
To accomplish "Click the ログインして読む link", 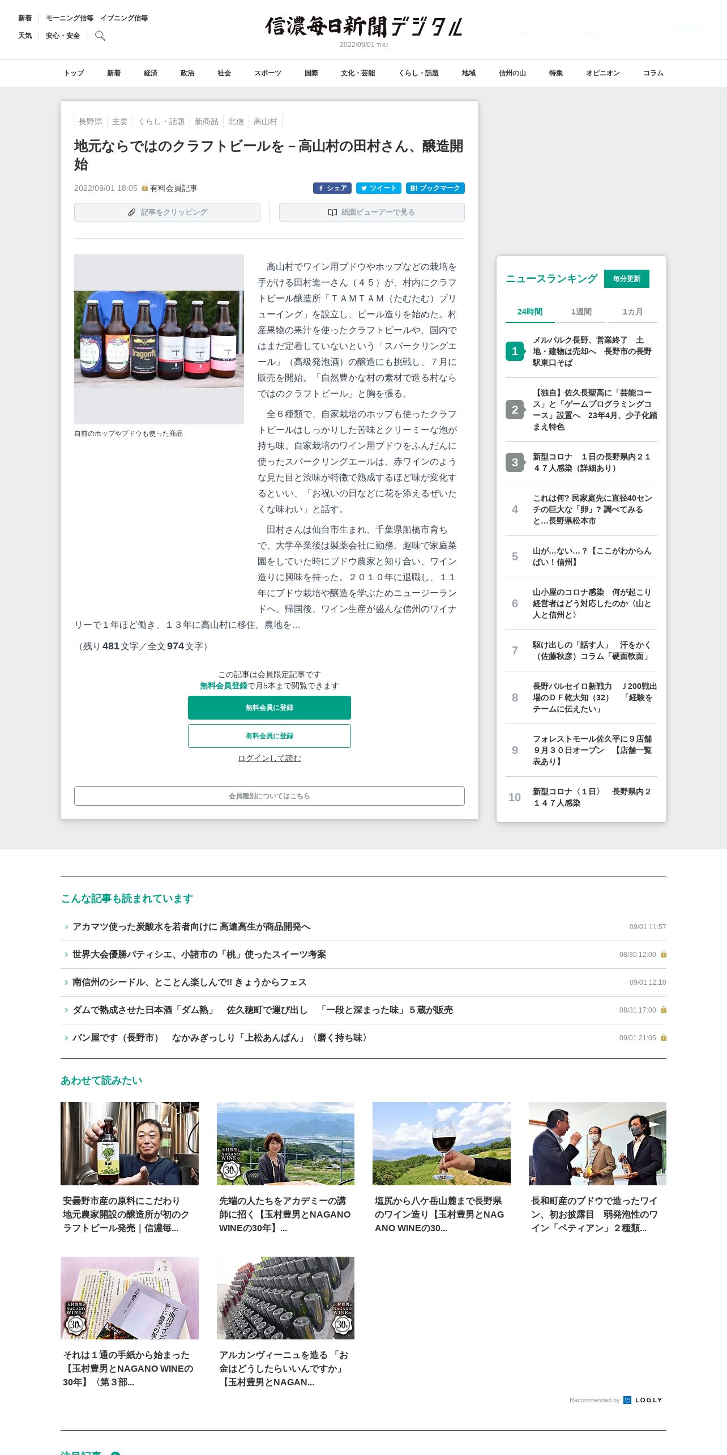I will (270, 758).
